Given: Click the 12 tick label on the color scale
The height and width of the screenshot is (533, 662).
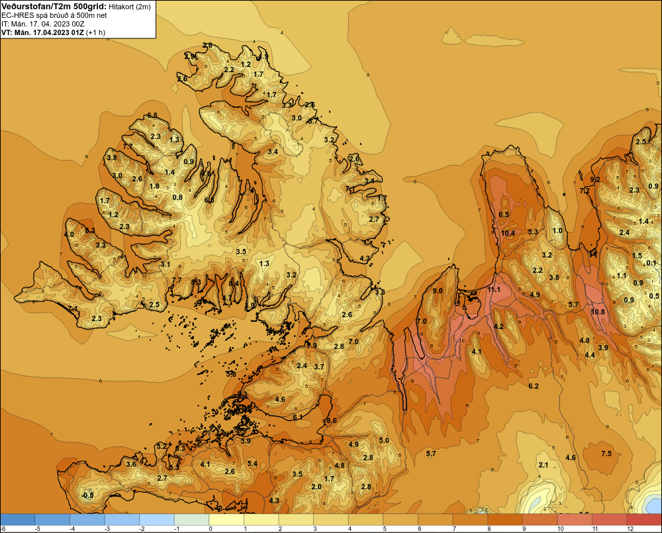Looking at the screenshot, I should pyautogui.click(x=630, y=529).
